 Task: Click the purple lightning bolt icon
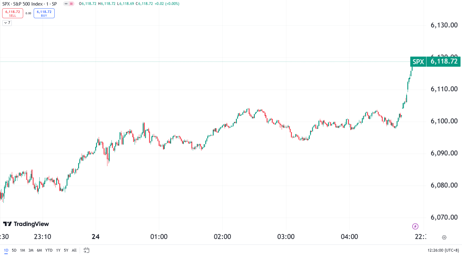415,227
